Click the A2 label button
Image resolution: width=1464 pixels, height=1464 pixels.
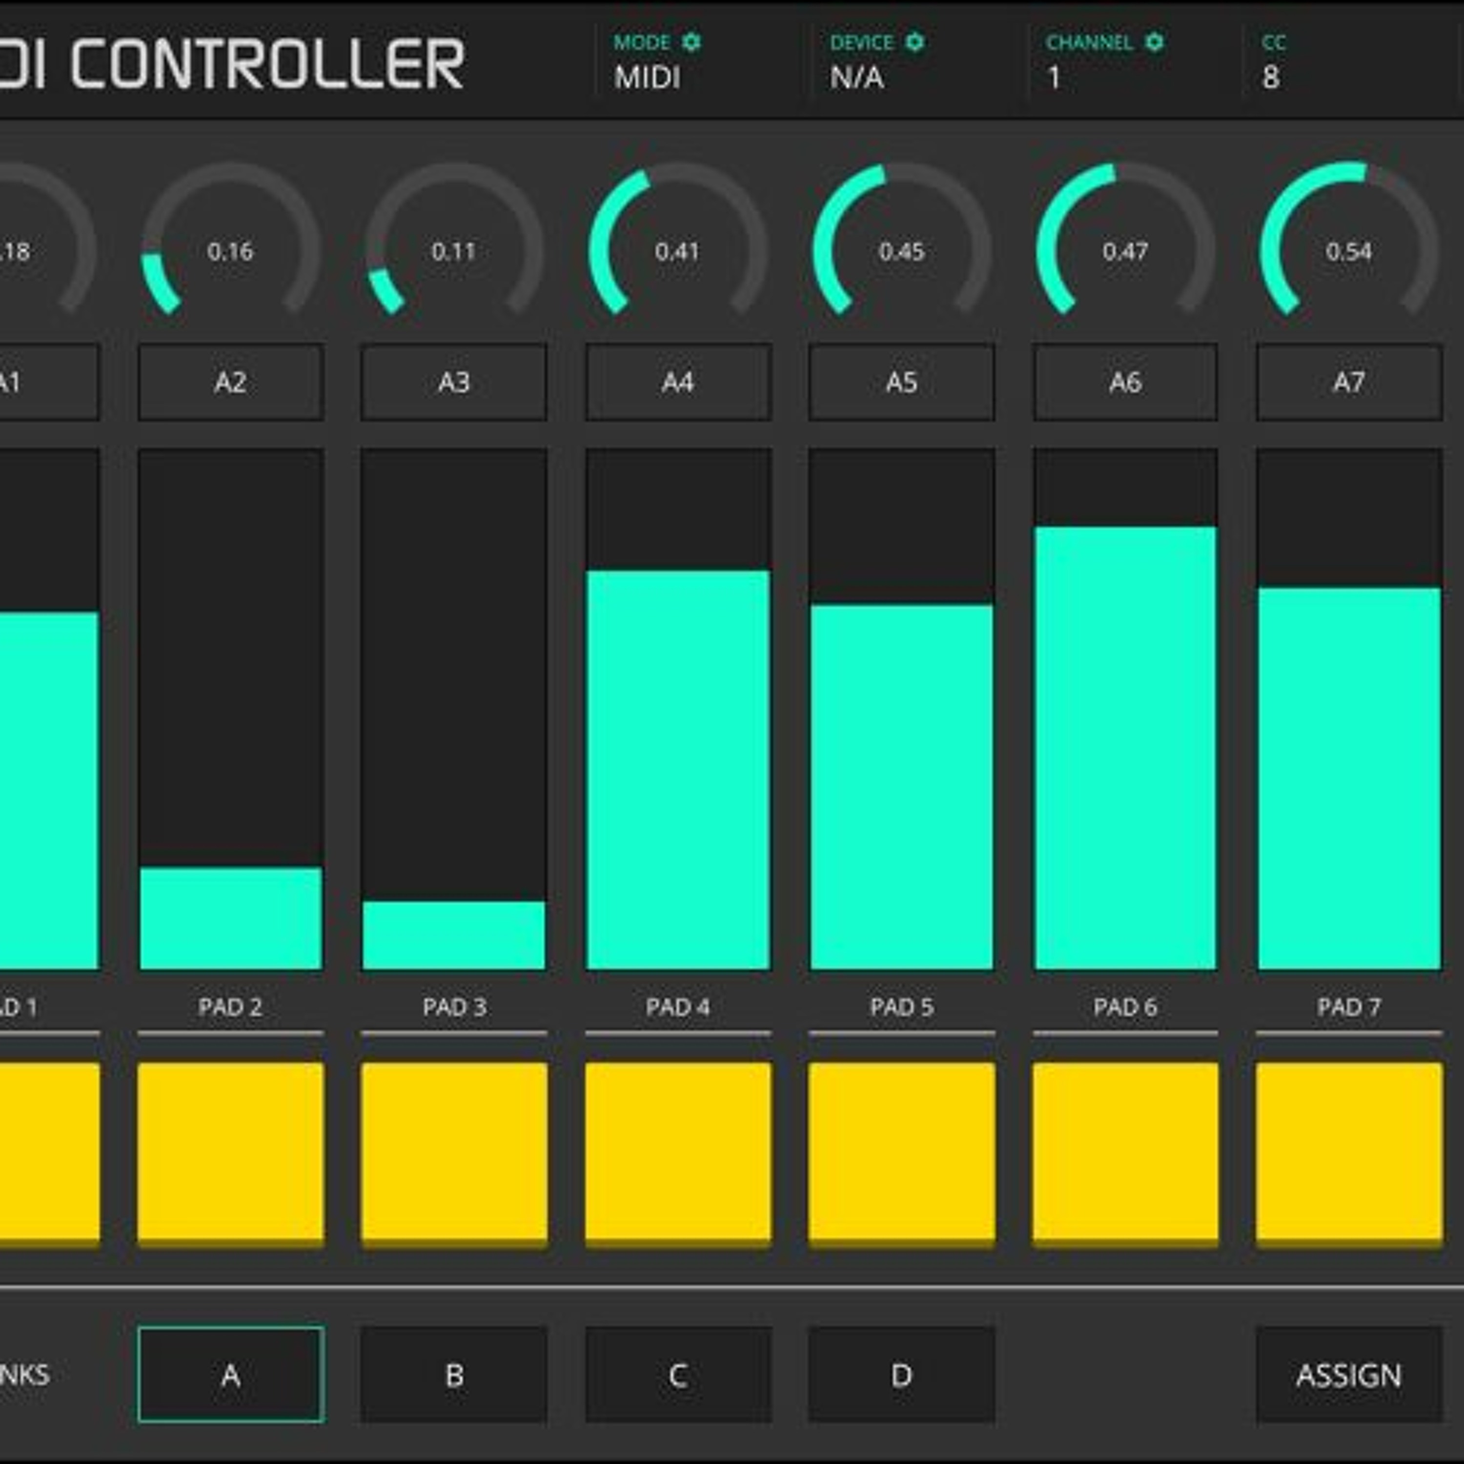click(230, 382)
